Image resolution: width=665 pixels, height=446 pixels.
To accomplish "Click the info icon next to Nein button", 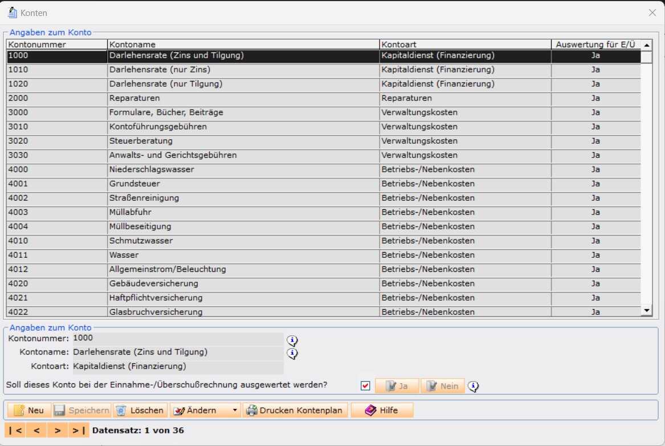I will (x=474, y=386).
